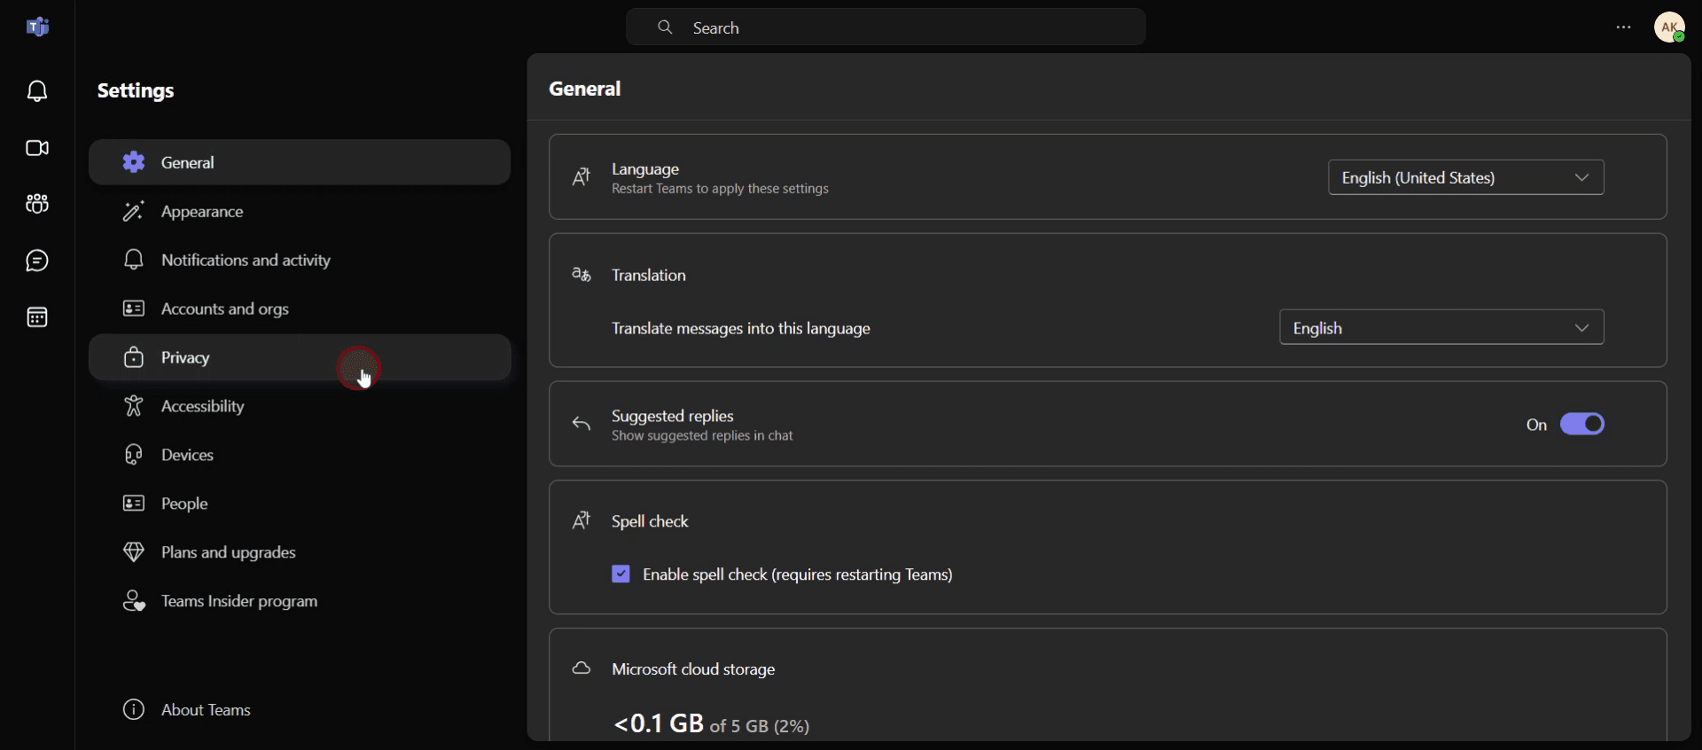This screenshot has height=750, width=1702.
Task: Click in the Search field
Action: [x=886, y=27]
